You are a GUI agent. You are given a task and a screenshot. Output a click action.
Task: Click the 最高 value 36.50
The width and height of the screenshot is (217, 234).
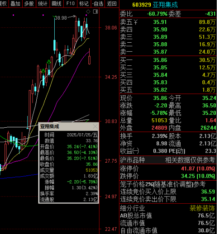point(209,105)
